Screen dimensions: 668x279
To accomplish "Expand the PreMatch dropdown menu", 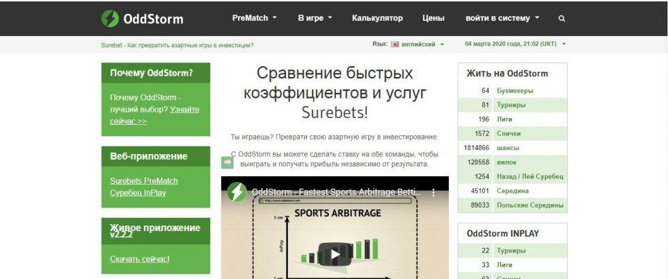I will pos(254,18).
